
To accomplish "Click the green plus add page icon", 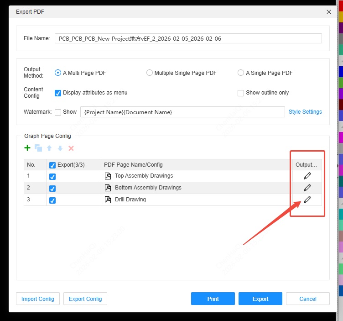I will coord(27,148).
